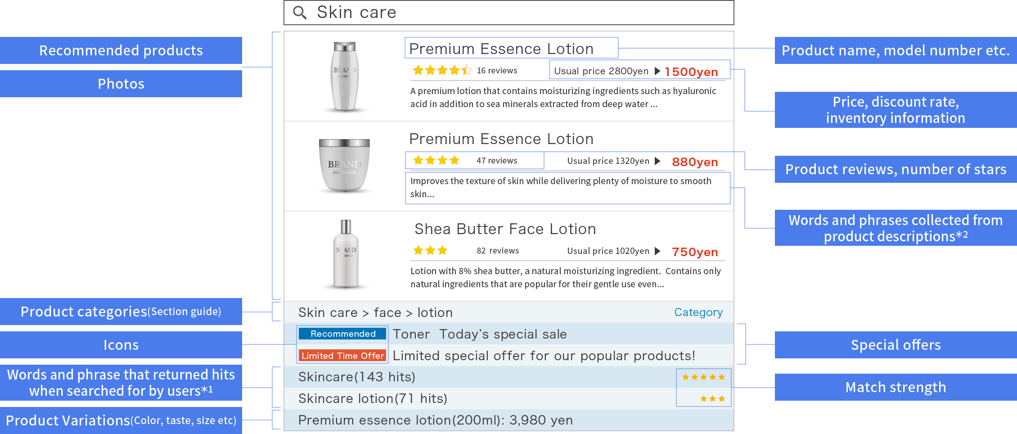Open the Shea Butter bottle photo
1017x434 pixels.
pos(346,254)
